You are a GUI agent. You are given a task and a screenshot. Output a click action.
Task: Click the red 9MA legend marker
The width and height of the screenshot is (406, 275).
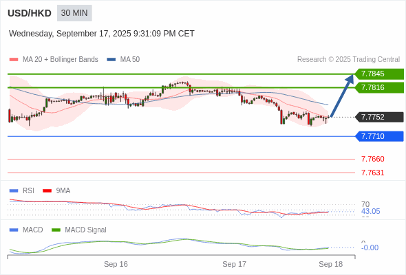(x=47, y=191)
